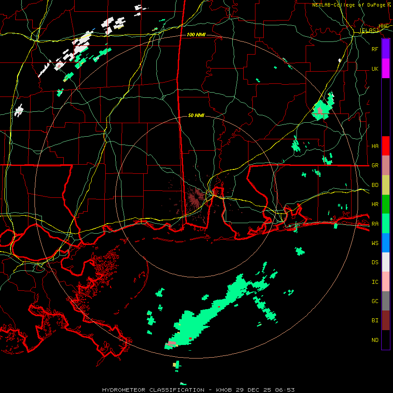This screenshot has width=393, height=393.
Task: Click the DS legend label text
Action: [375, 262]
